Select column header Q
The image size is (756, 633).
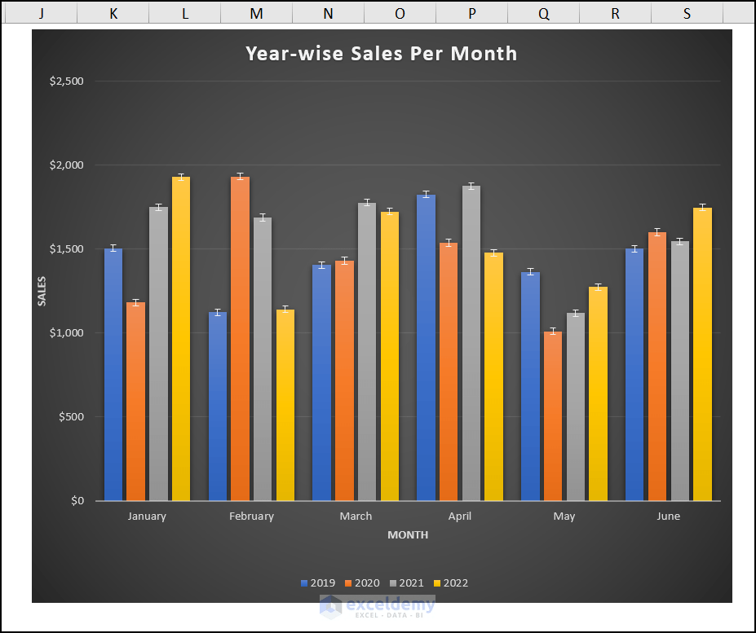coord(543,13)
